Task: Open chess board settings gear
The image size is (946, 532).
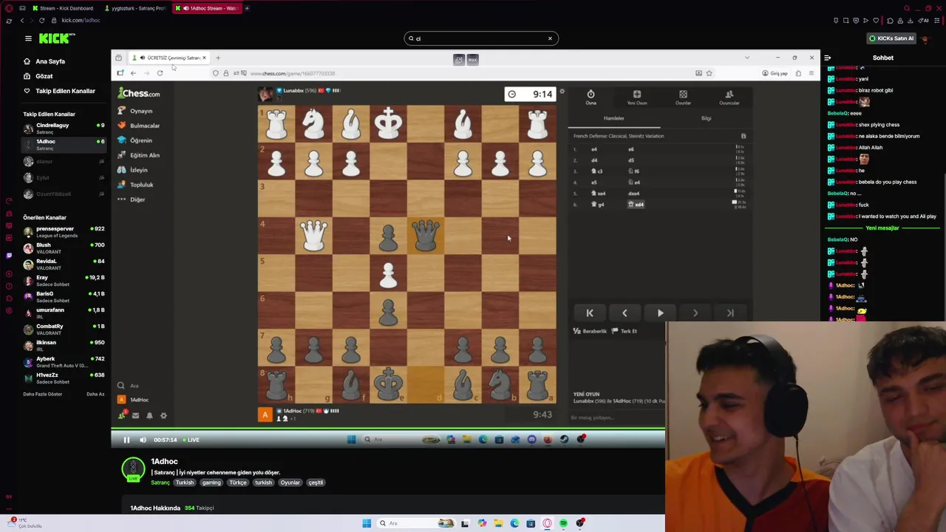Action: click(x=562, y=92)
